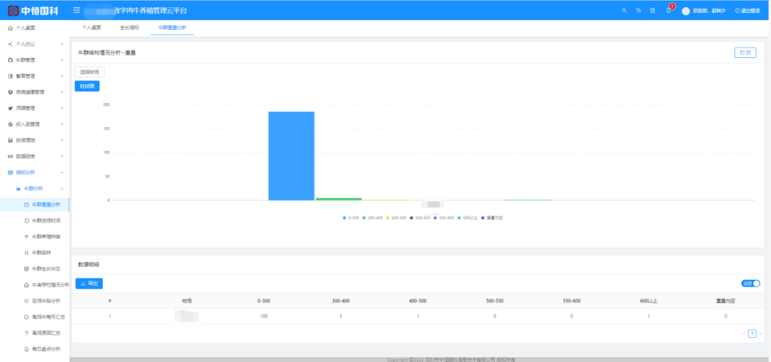The width and height of the screenshot is (771, 362).
Task: Click the search magnifier icon in header
Action: 624,11
